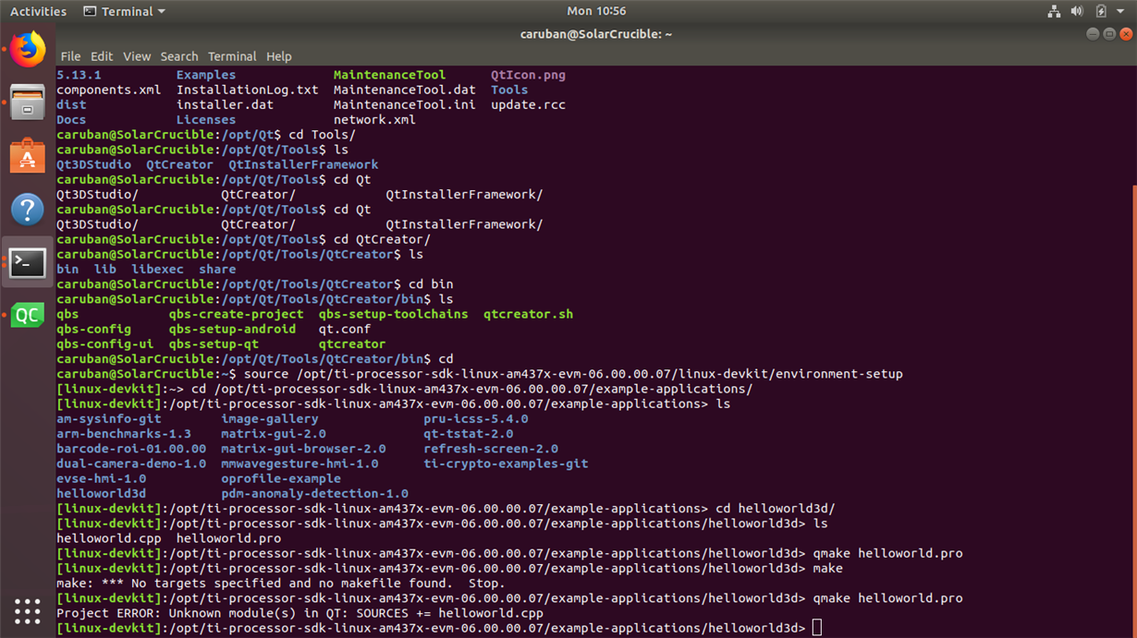1137x638 pixels.
Task: Open the Help menu
Action: coord(278,56)
